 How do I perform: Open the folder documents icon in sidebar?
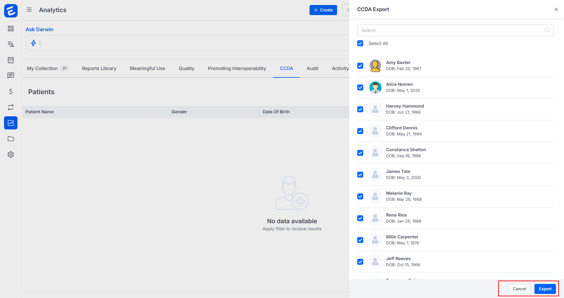(x=11, y=139)
